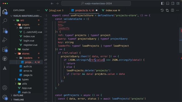The image size is (182, 102).
Task: Open the Search view in activity bar
Action: 5,21
